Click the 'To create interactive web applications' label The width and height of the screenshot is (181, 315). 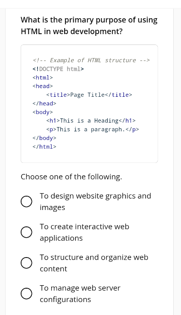(84, 232)
